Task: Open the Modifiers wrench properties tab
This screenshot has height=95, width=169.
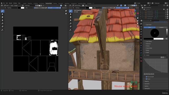Action: (141, 46)
